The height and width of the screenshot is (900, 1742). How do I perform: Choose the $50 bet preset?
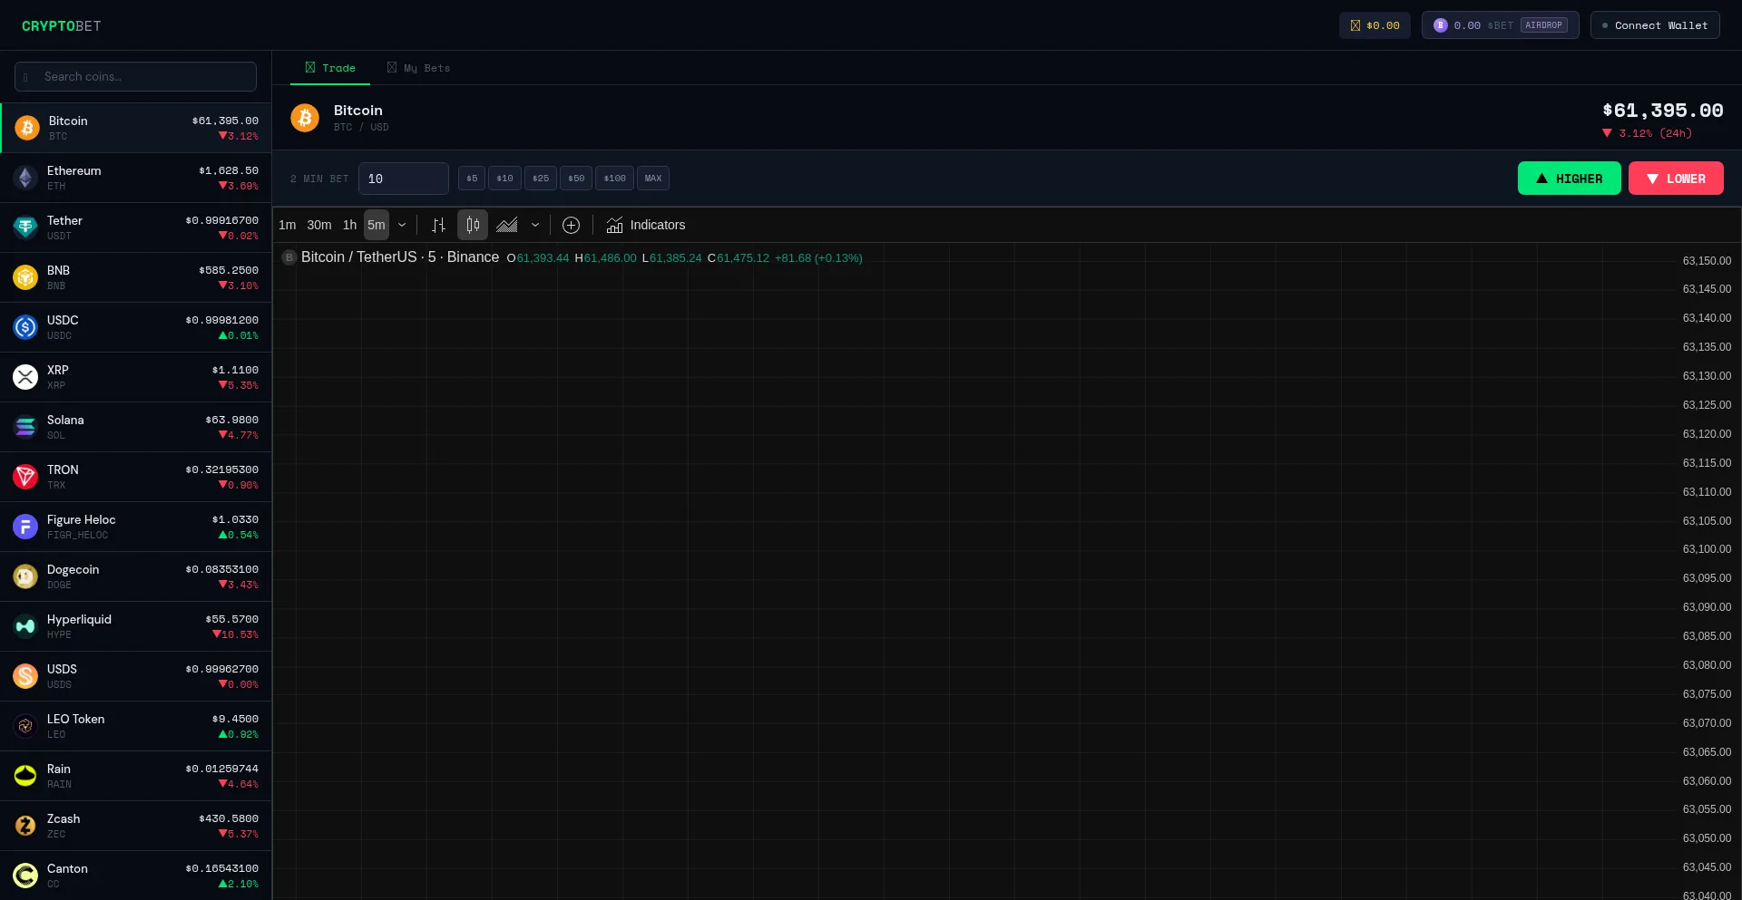click(576, 179)
